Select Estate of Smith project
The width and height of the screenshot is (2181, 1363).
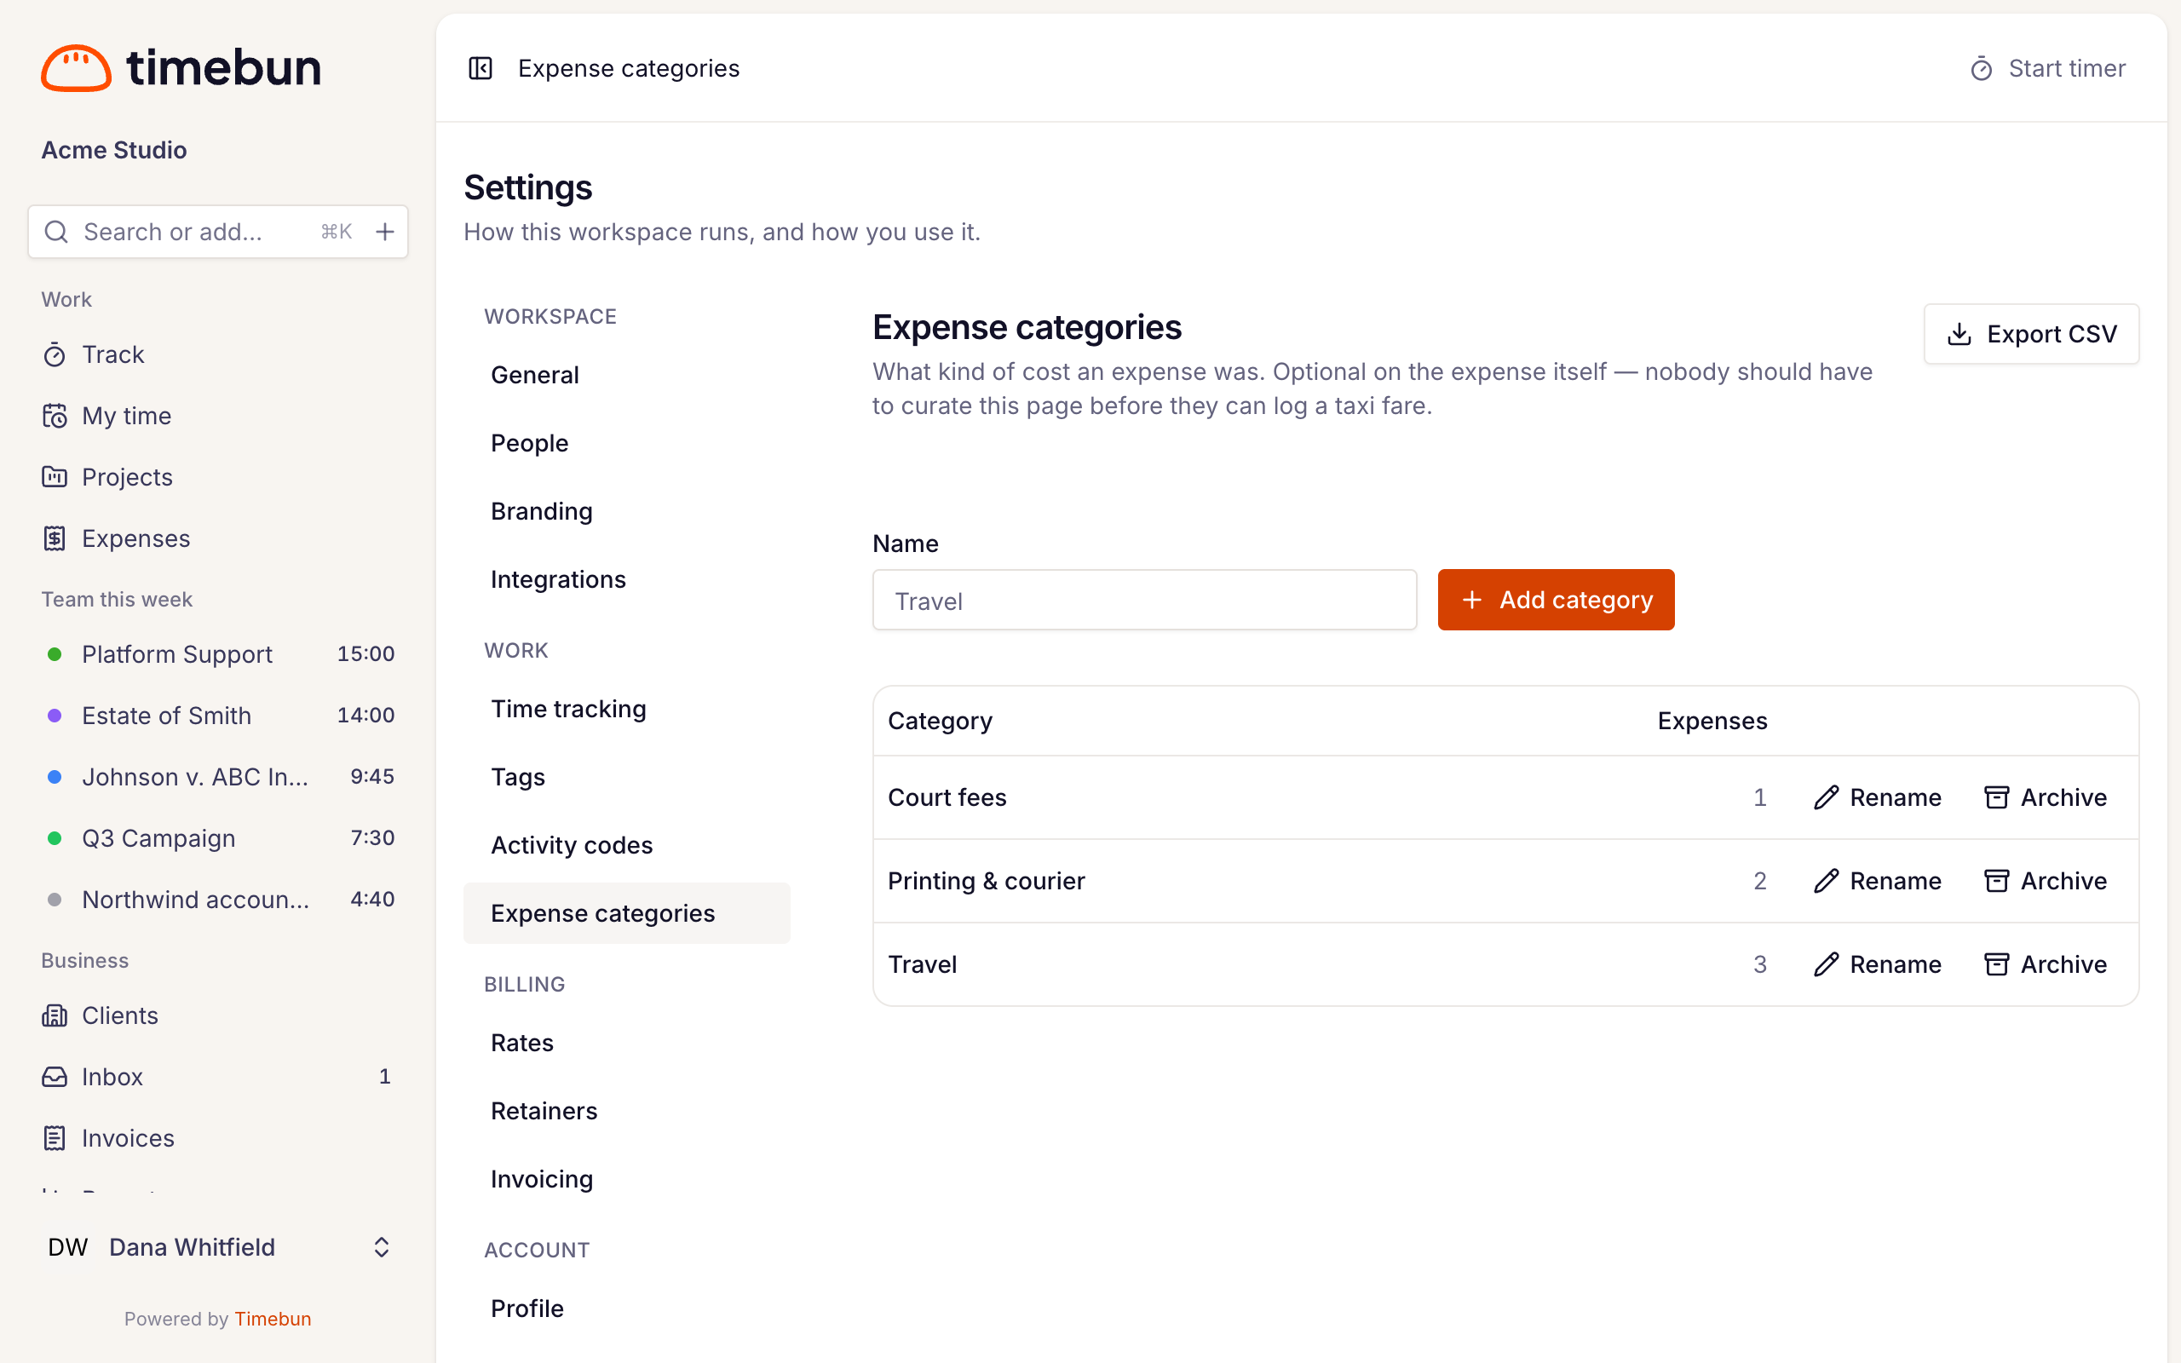(x=218, y=715)
